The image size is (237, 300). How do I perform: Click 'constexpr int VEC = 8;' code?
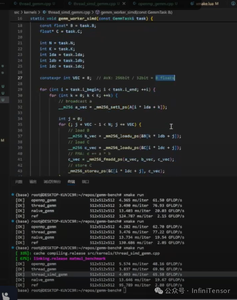pyautogui.click(x=66, y=78)
